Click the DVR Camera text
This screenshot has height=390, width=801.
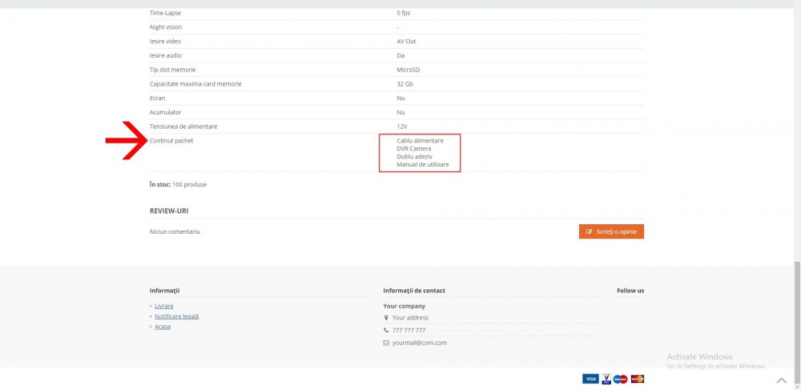tap(414, 148)
